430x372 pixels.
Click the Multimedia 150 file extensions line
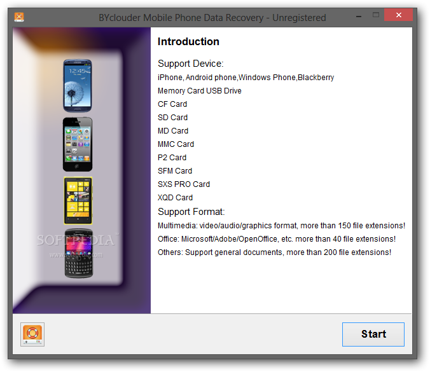pyautogui.click(x=281, y=226)
